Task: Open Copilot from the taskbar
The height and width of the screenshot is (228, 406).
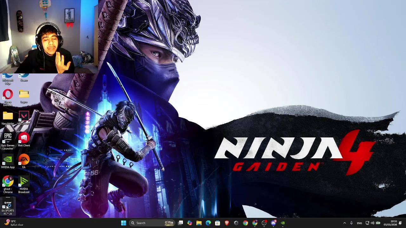Action: pyautogui.click(x=190, y=223)
